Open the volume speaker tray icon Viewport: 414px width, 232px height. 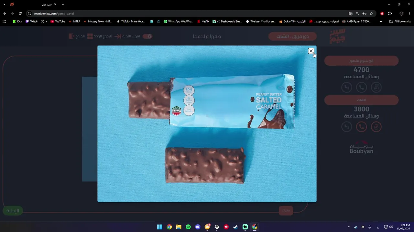[x=391, y=227]
